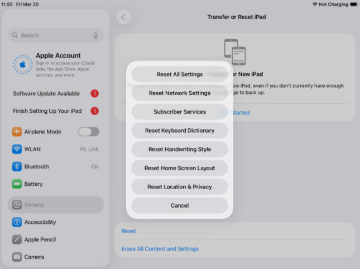Tap the Apple Pencil icon
360x269 pixels.
click(17, 239)
